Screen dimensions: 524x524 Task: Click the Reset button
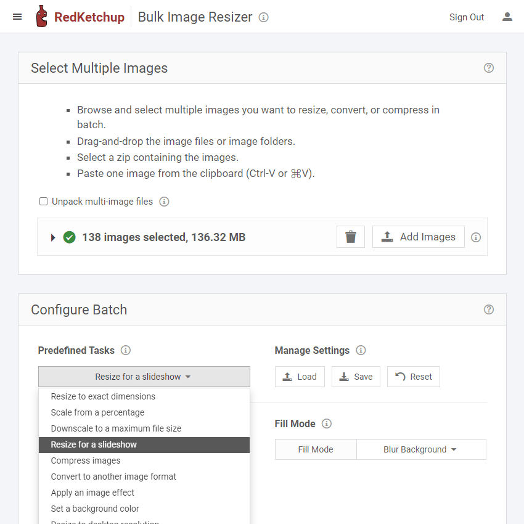[413, 376]
